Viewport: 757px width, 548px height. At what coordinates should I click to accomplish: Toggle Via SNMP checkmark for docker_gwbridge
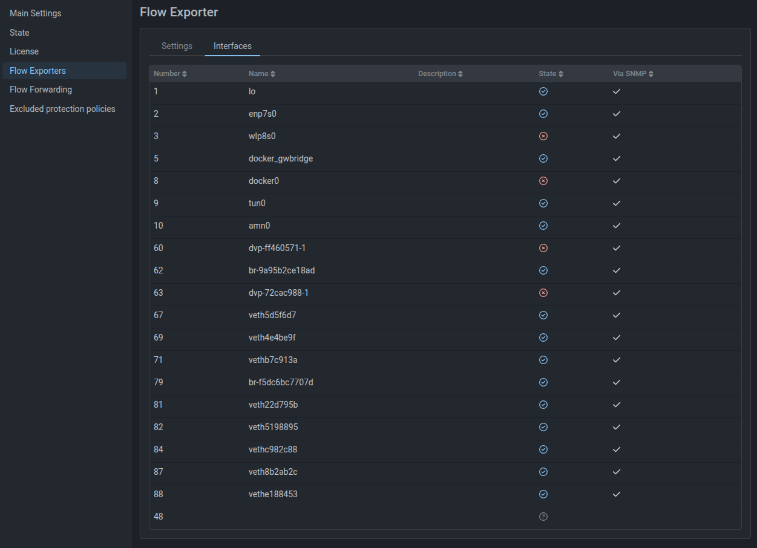pos(617,158)
